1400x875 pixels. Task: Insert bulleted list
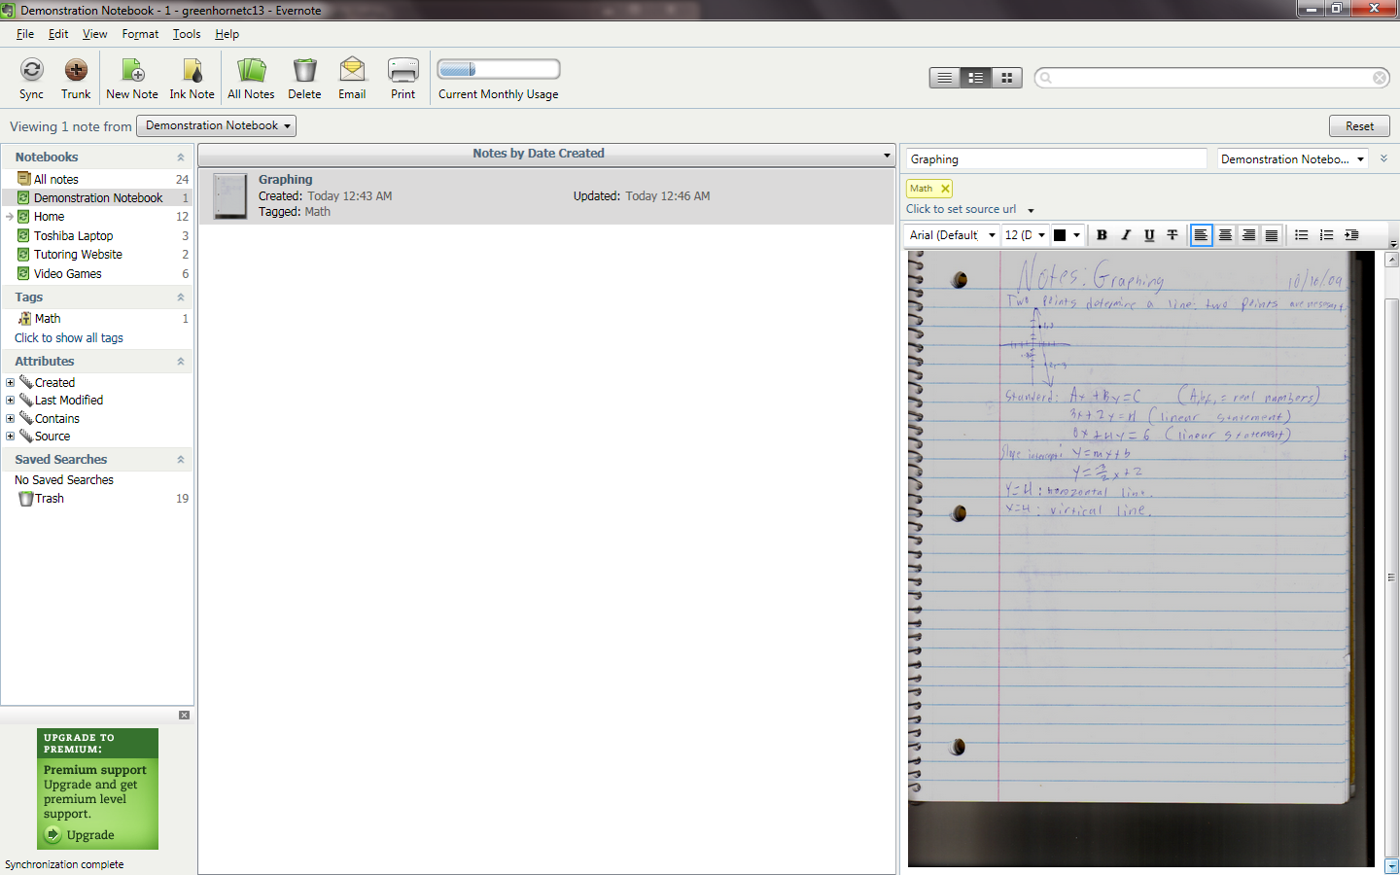point(1302,235)
